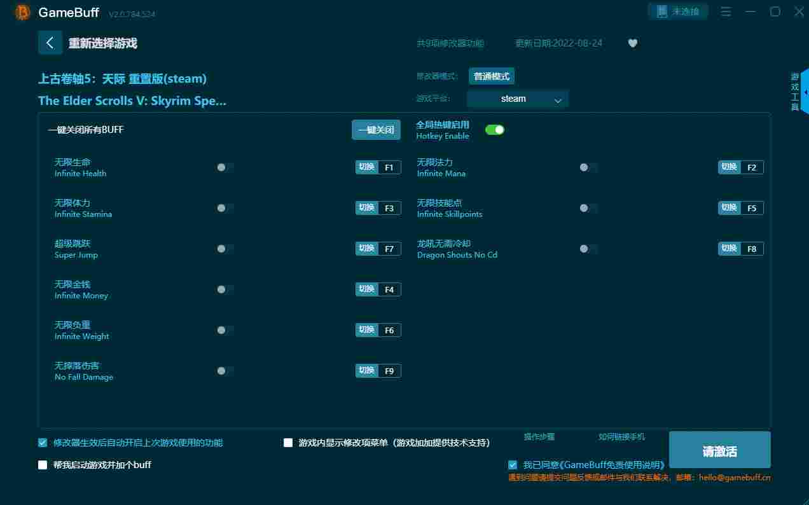
Task: Click The Elder Scrolls V: Skyrim title
Action: pyautogui.click(x=132, y=100)
